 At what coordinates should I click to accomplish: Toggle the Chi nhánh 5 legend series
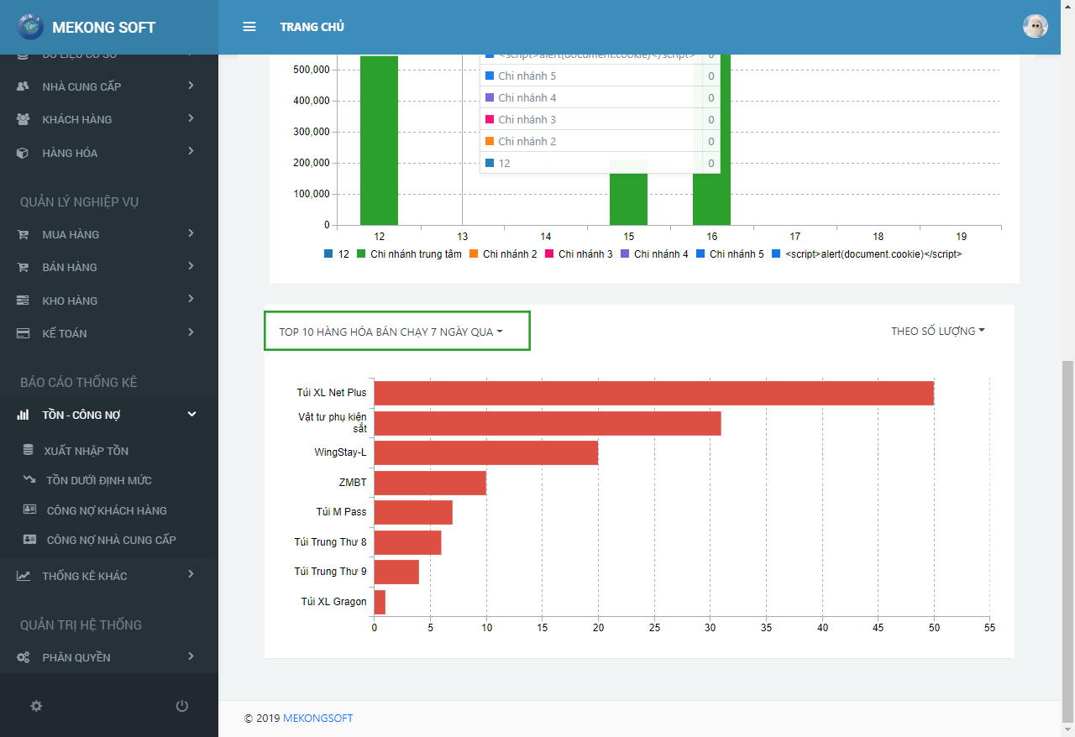[729, 254]
